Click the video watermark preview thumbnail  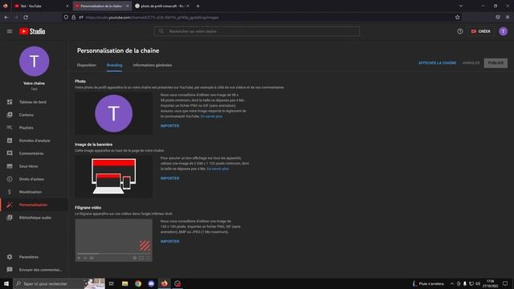click(x=113, y=240)
